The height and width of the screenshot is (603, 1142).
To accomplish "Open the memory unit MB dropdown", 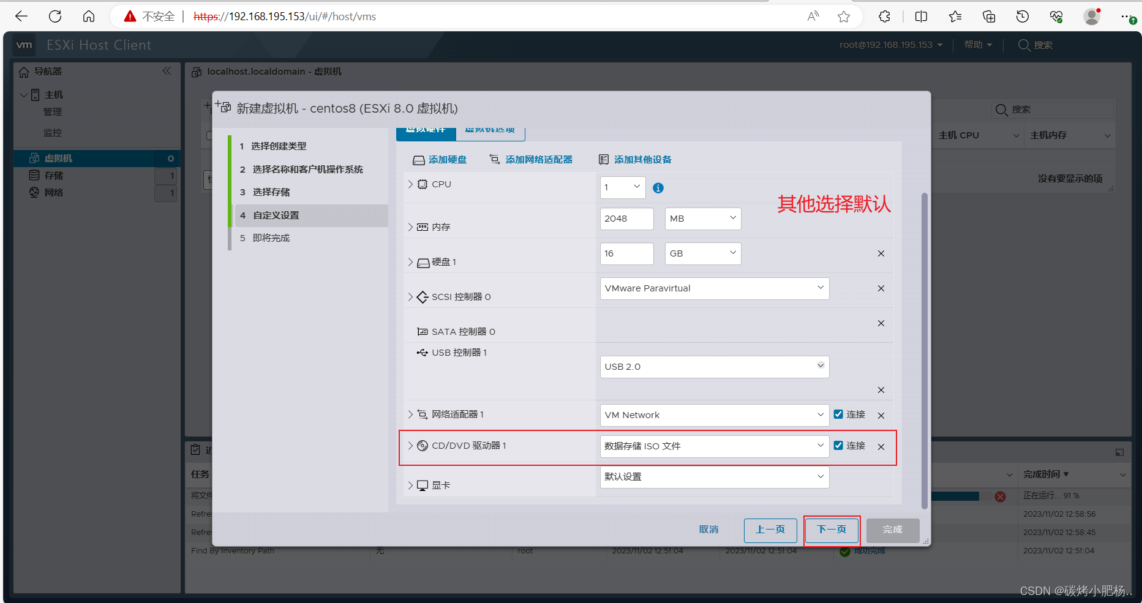I will 703,219.
